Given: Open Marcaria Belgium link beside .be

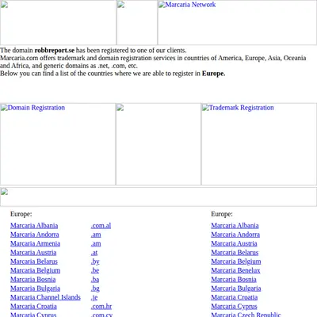Looking at the screenshot, I should pos(35,270).
